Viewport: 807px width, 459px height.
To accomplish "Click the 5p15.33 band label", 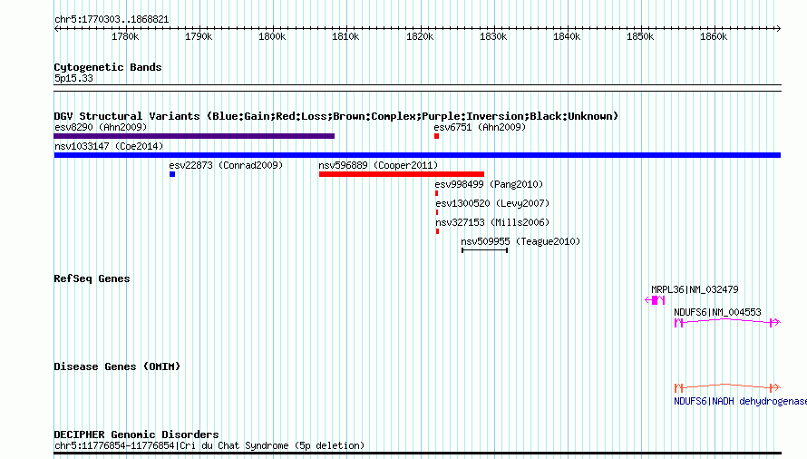I will coord(73,78).
